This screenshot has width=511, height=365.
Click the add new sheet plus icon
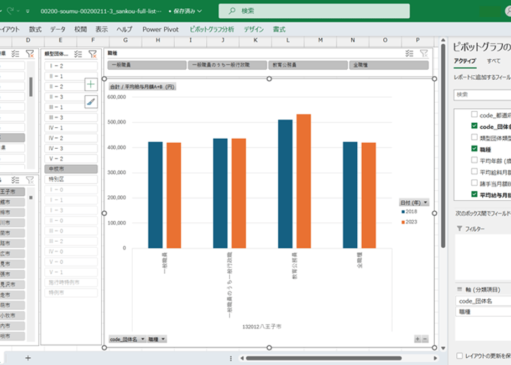pos(28,358)
